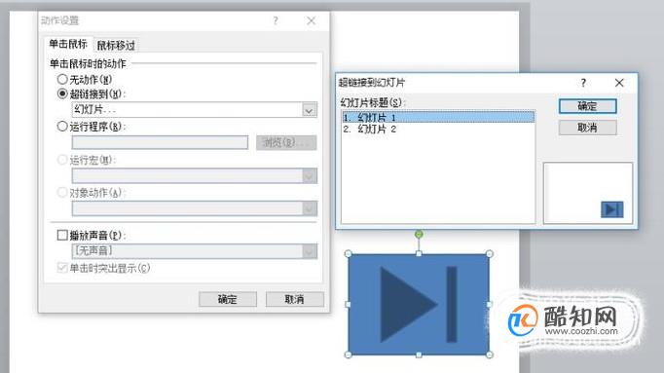The height and width of the screenshot is (373, 664).
Task: Click 取消 in the 动作设置 dialog
Action: tap(295, 299)
